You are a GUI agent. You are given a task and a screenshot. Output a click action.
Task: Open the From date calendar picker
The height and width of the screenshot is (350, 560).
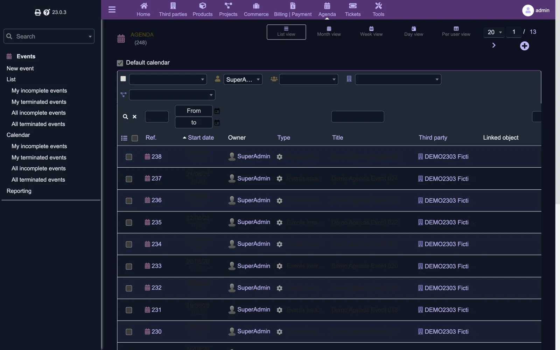point(217,111)
